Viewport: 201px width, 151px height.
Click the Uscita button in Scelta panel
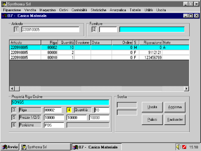[152, 107]
